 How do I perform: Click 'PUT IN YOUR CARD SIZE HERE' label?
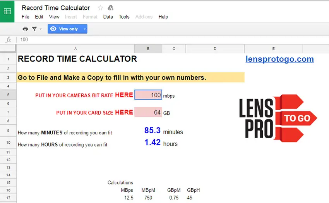[94, 112]
